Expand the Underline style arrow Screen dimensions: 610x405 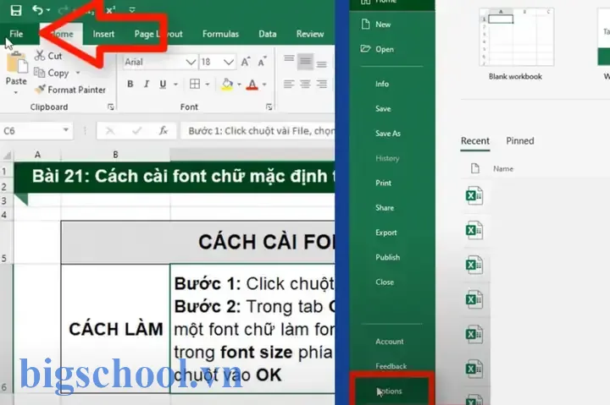tap(176, 85)
